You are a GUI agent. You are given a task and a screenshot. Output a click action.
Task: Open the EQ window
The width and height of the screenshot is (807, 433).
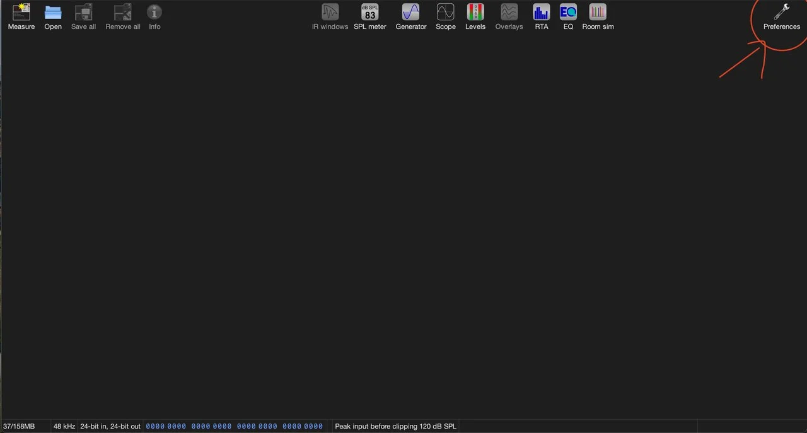[x=568, y=13]
